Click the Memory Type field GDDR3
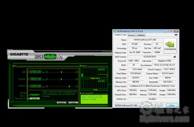The height and width of the screenshot is (127, 194). point(135,78)
